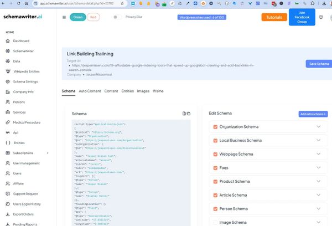Click the Affiliate sidebar icon
Image resolution: width=332 pixels, height=226 pixels.
click(8, 183)
